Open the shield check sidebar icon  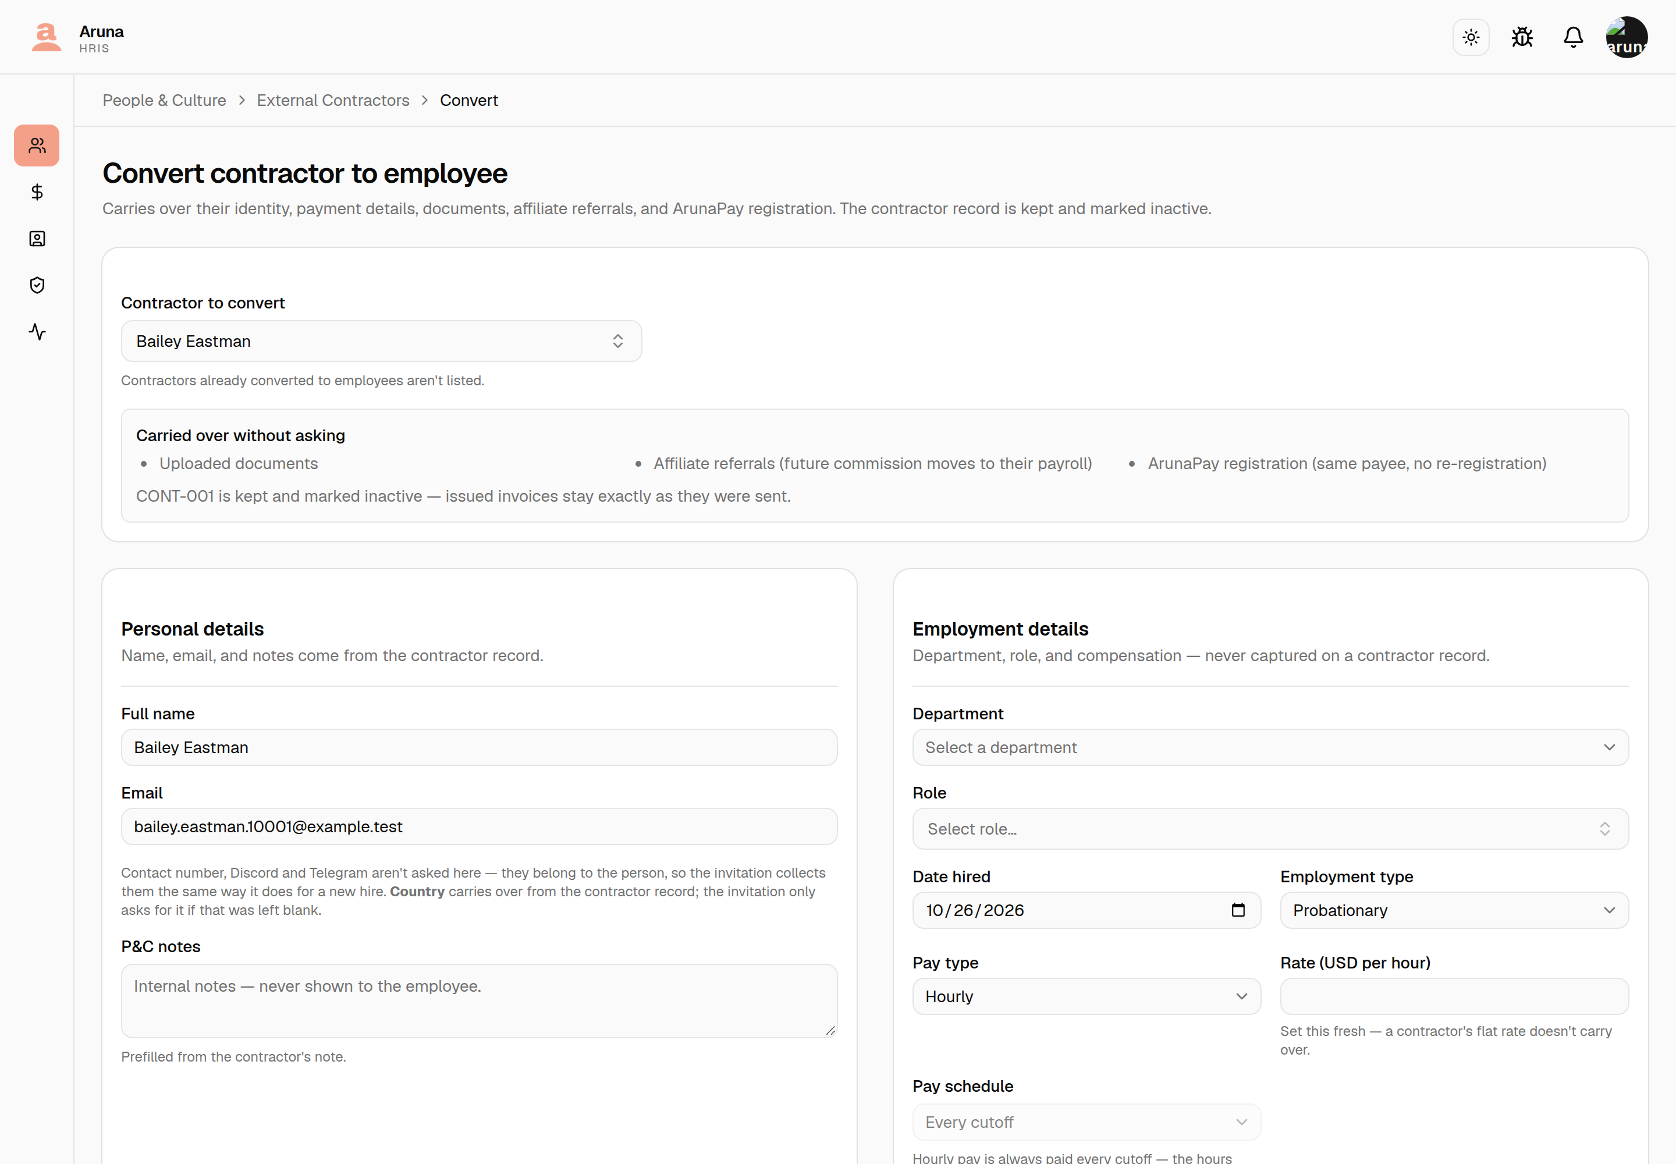tap(37, 285)
